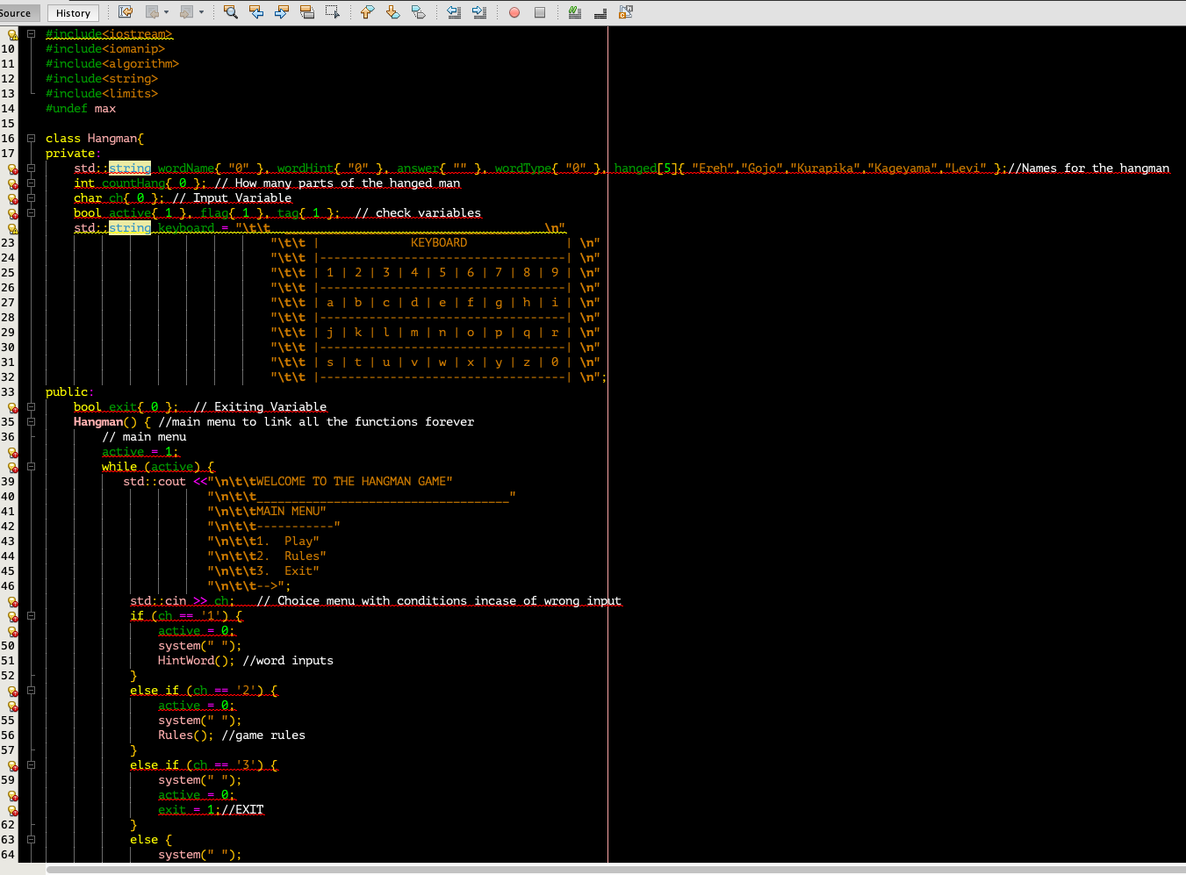Screen dimensions: 1186x875
Task: Toggle Rectangular Selection mode
Action: point(332,12)
